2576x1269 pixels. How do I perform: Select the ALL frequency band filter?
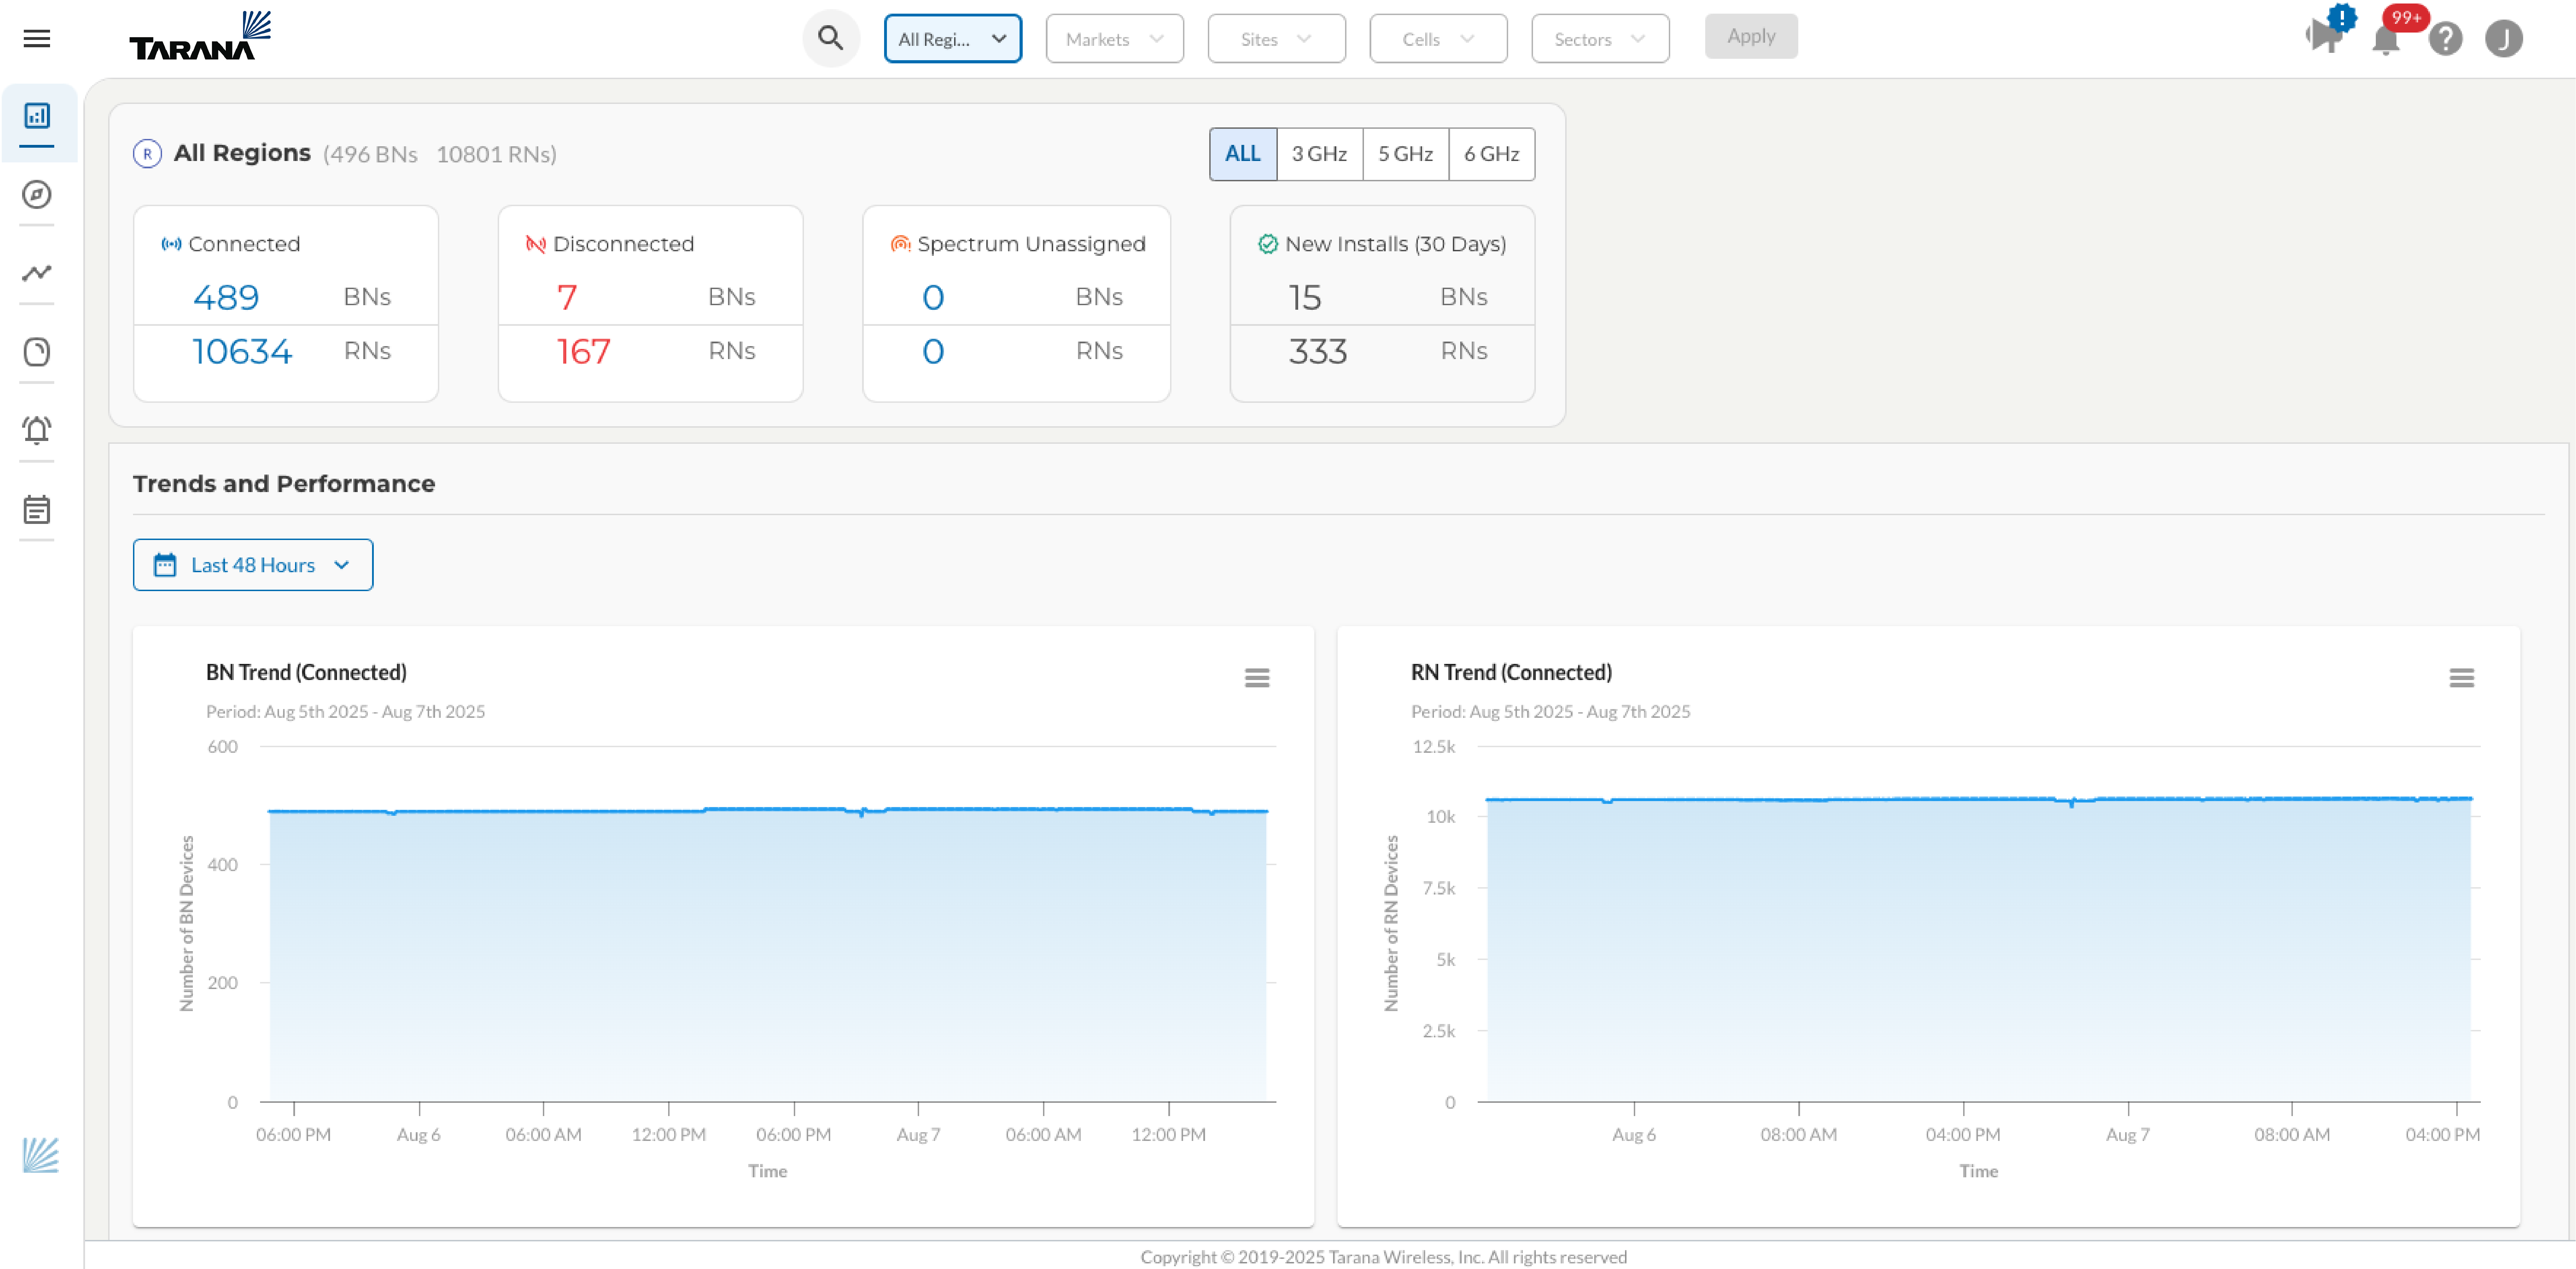click(1242, 154)
